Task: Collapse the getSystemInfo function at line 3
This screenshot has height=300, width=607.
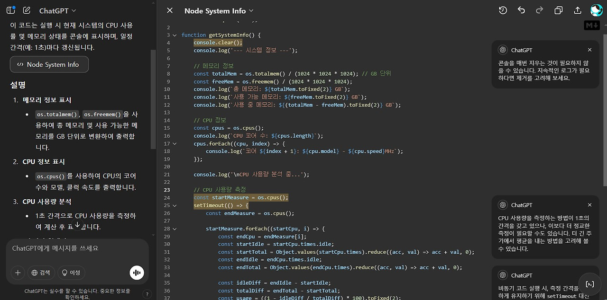Action: click(175, 35)
